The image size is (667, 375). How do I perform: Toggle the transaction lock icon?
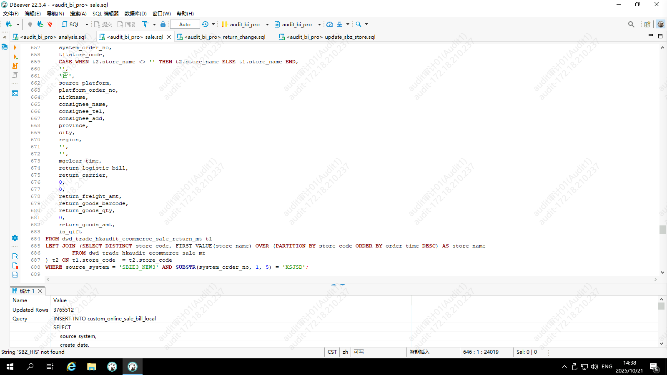click(163, 24)
